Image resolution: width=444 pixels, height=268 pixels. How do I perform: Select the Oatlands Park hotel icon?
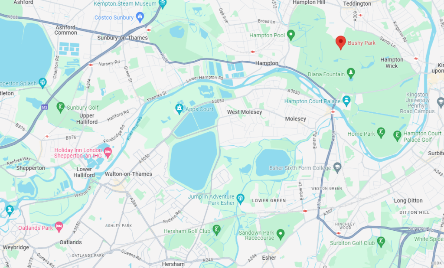pos(59,227)
